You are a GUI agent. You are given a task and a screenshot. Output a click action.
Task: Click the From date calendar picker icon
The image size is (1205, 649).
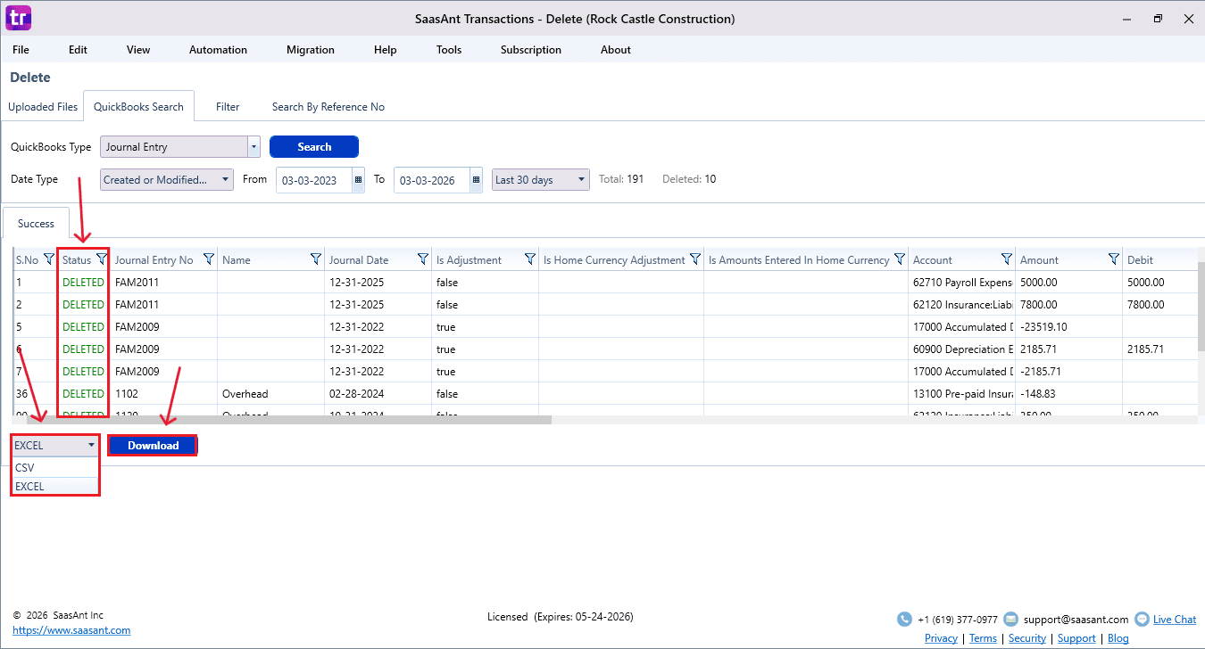(x=359, y=180)
